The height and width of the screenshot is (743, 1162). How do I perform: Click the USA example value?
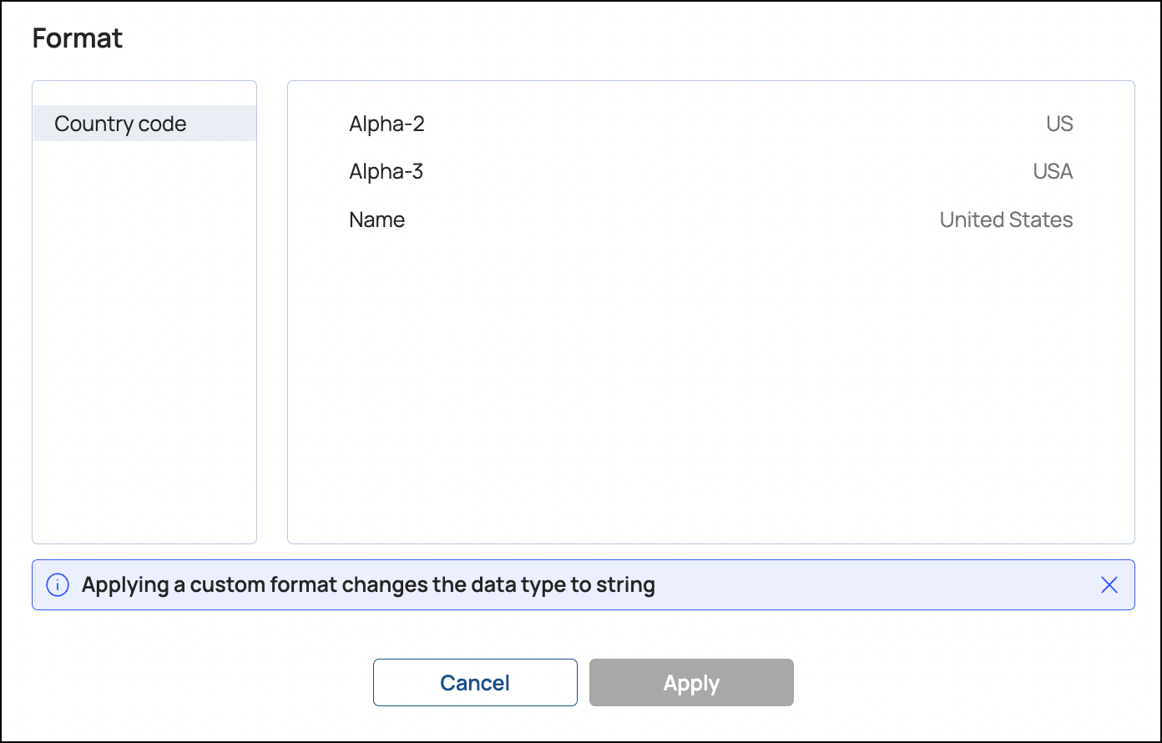point(1052,171)
